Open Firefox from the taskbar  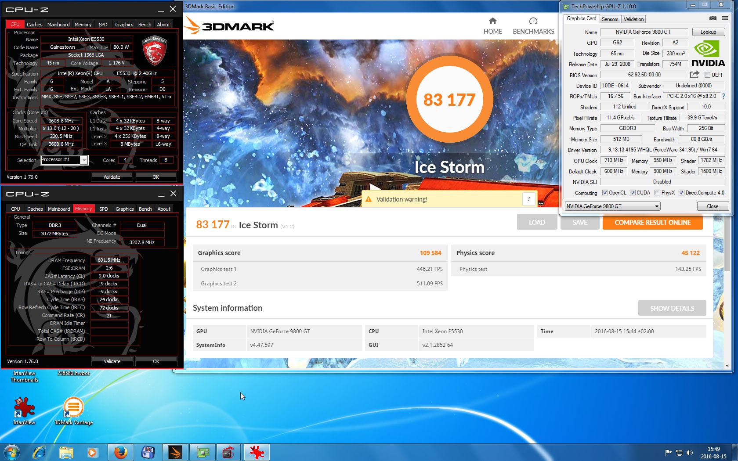[120, 452]
